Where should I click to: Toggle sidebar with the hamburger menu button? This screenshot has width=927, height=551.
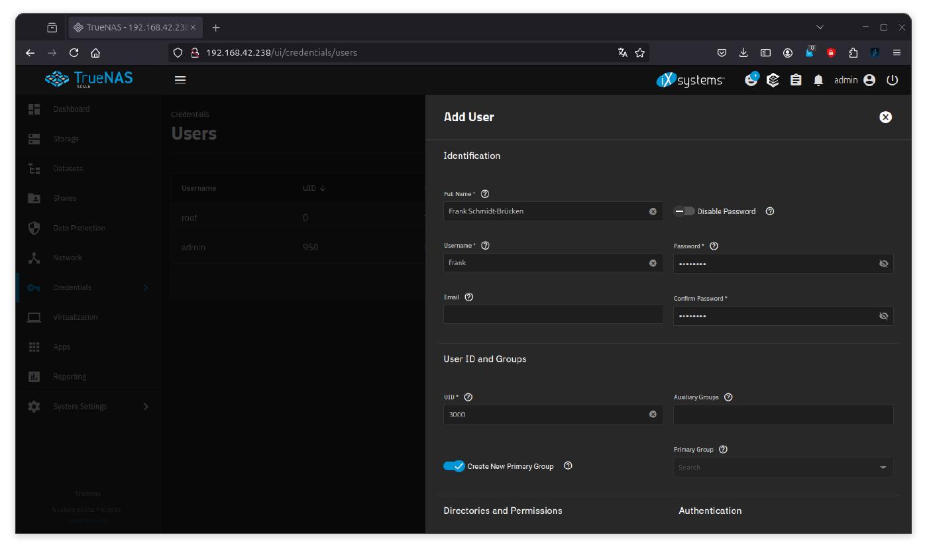click(x=180, y=80)
